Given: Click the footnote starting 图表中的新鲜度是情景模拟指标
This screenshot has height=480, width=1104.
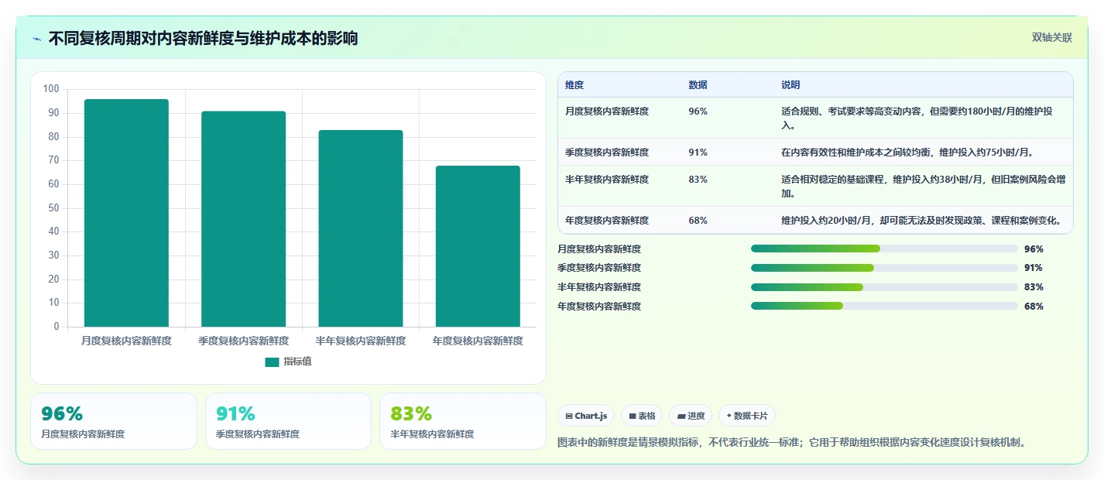Looking at the screenshot, I should (792, 442).
